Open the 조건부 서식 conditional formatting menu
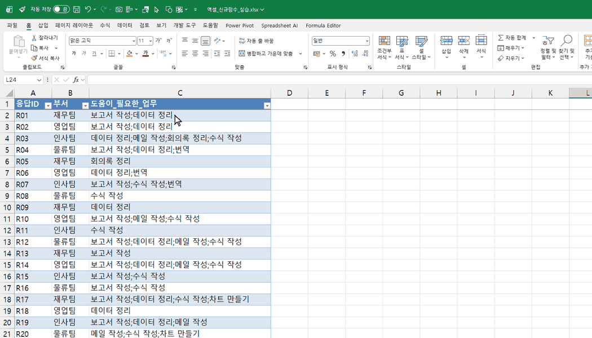The height and width of the screenshot is (338, 592). (x=385, y=48)
